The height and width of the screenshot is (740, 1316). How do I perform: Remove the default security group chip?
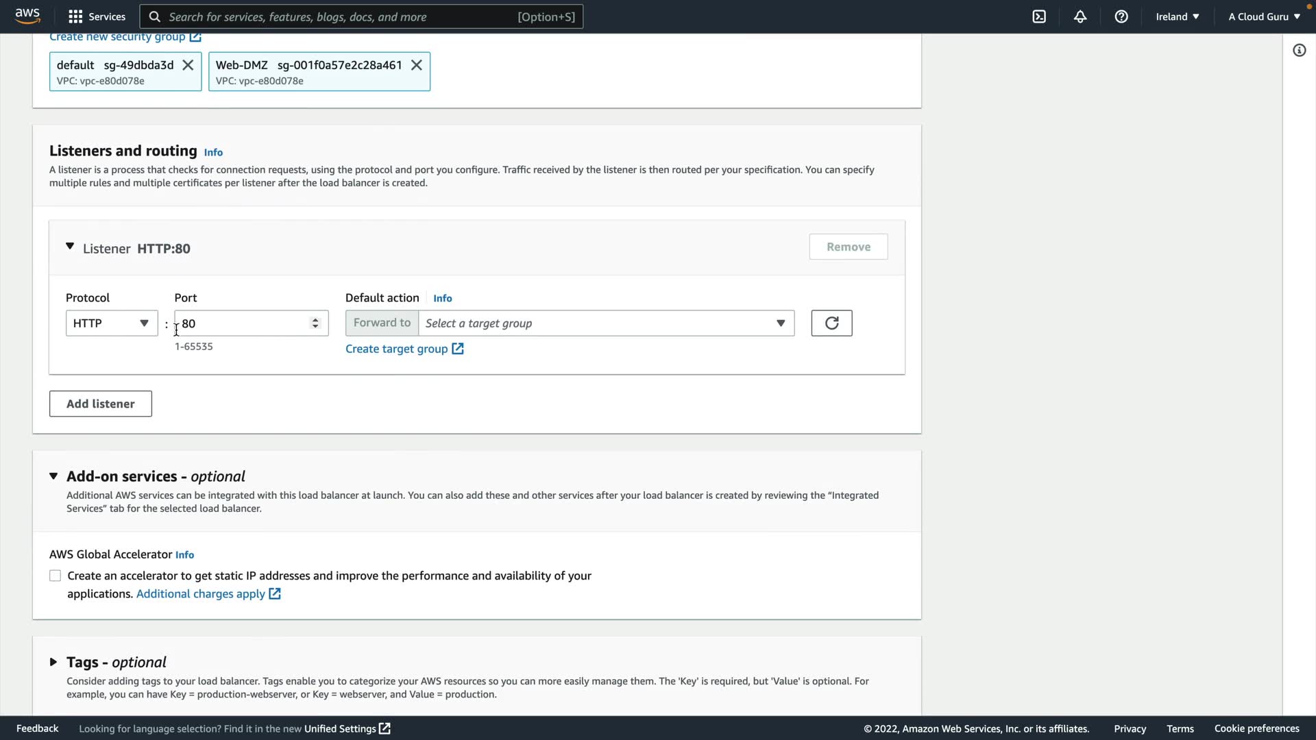point(188,65)
